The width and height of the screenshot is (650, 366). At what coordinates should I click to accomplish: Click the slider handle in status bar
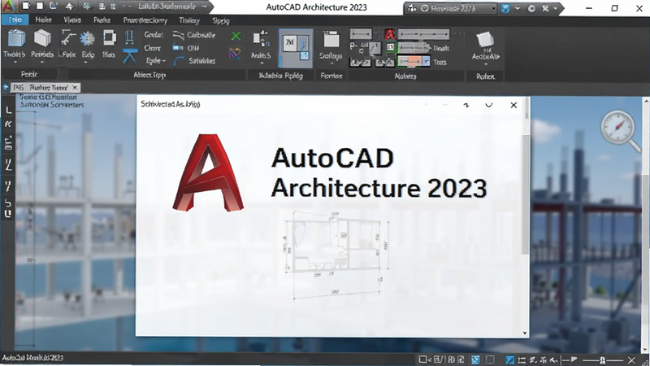click(602, 359)
